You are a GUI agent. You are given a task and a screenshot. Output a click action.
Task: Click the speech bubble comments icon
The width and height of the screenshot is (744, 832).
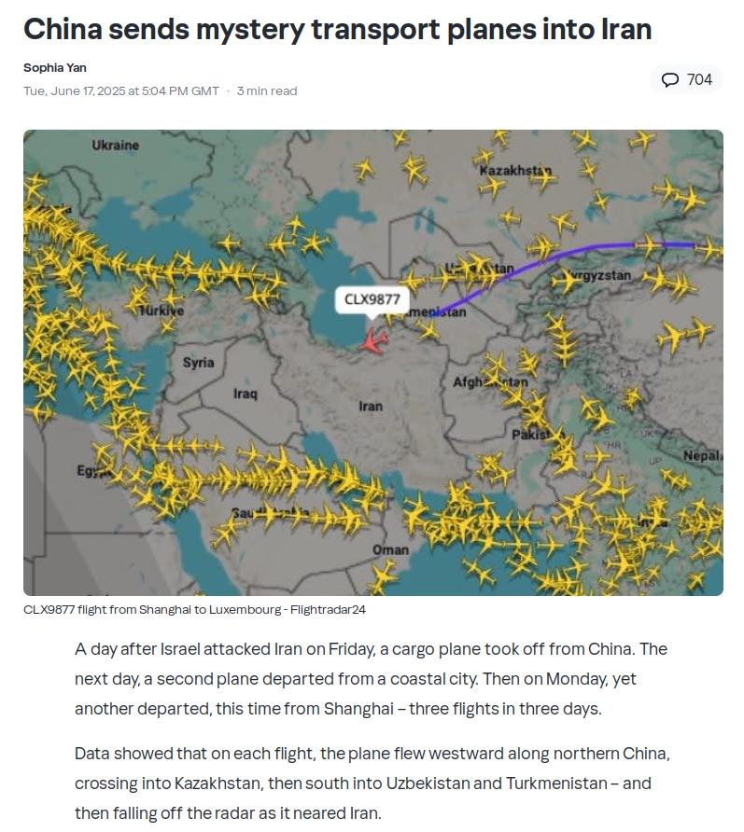click(x=669, y=79)
